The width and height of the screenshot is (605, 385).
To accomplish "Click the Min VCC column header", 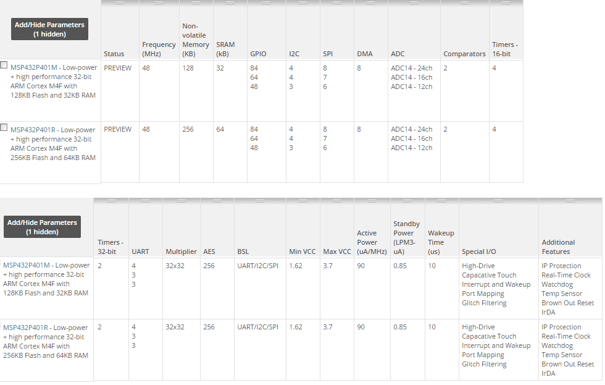I will click(302, 252).
